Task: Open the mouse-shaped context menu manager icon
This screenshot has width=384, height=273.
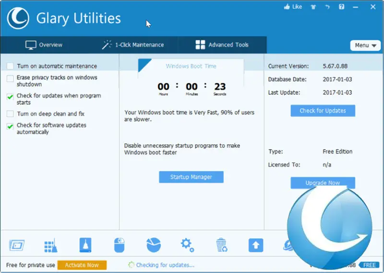Action: (119, 245)
